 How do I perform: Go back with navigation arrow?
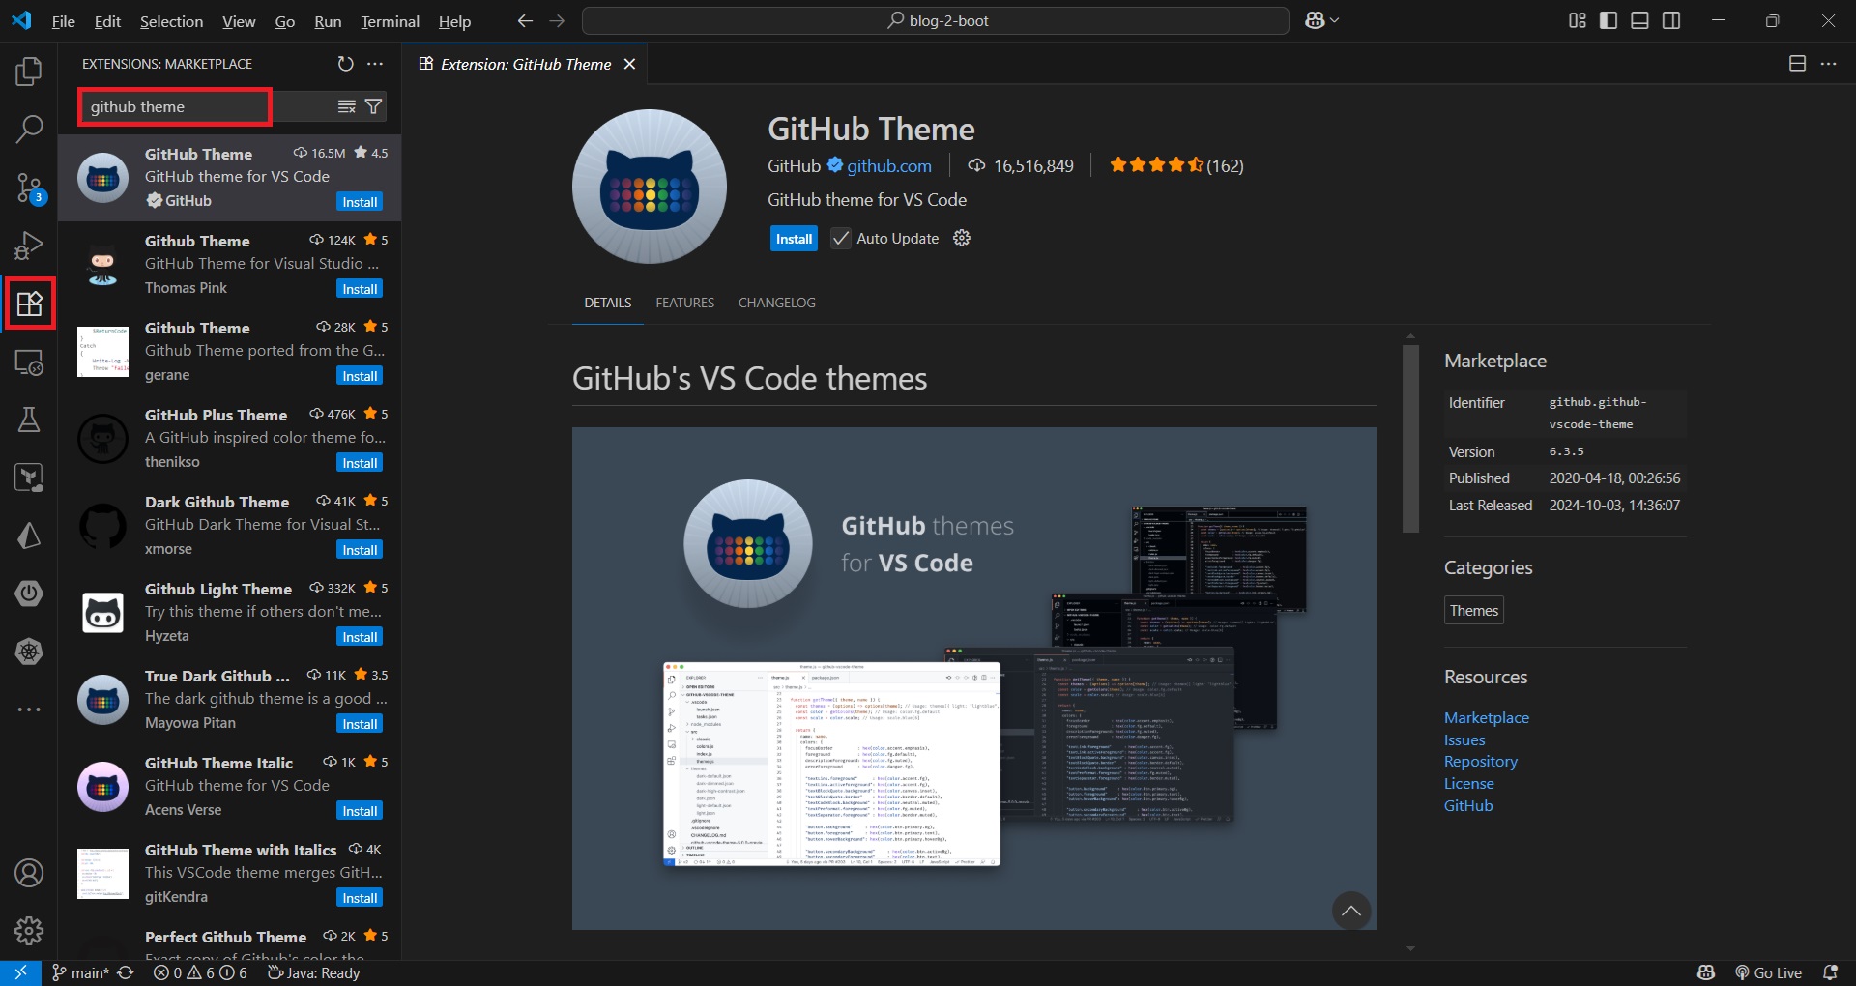[x=525, y=20]
